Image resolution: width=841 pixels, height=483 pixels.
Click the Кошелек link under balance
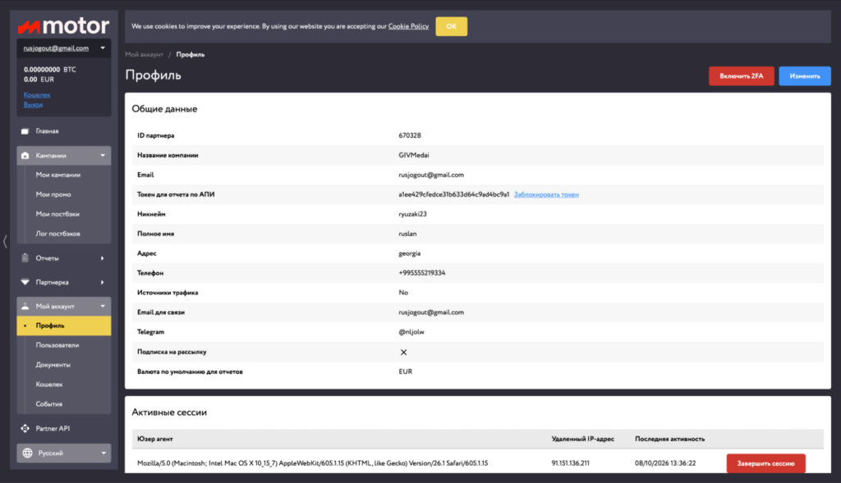(x=37, y=95)
